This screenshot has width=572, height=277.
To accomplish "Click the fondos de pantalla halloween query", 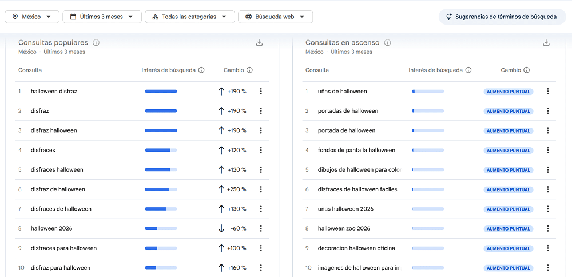I will pos(356,150).
